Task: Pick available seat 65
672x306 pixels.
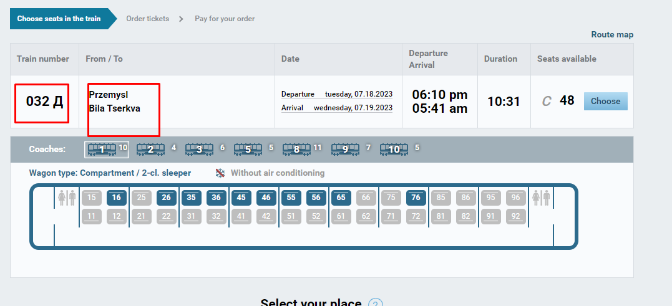Action: [x=341, y=198]
